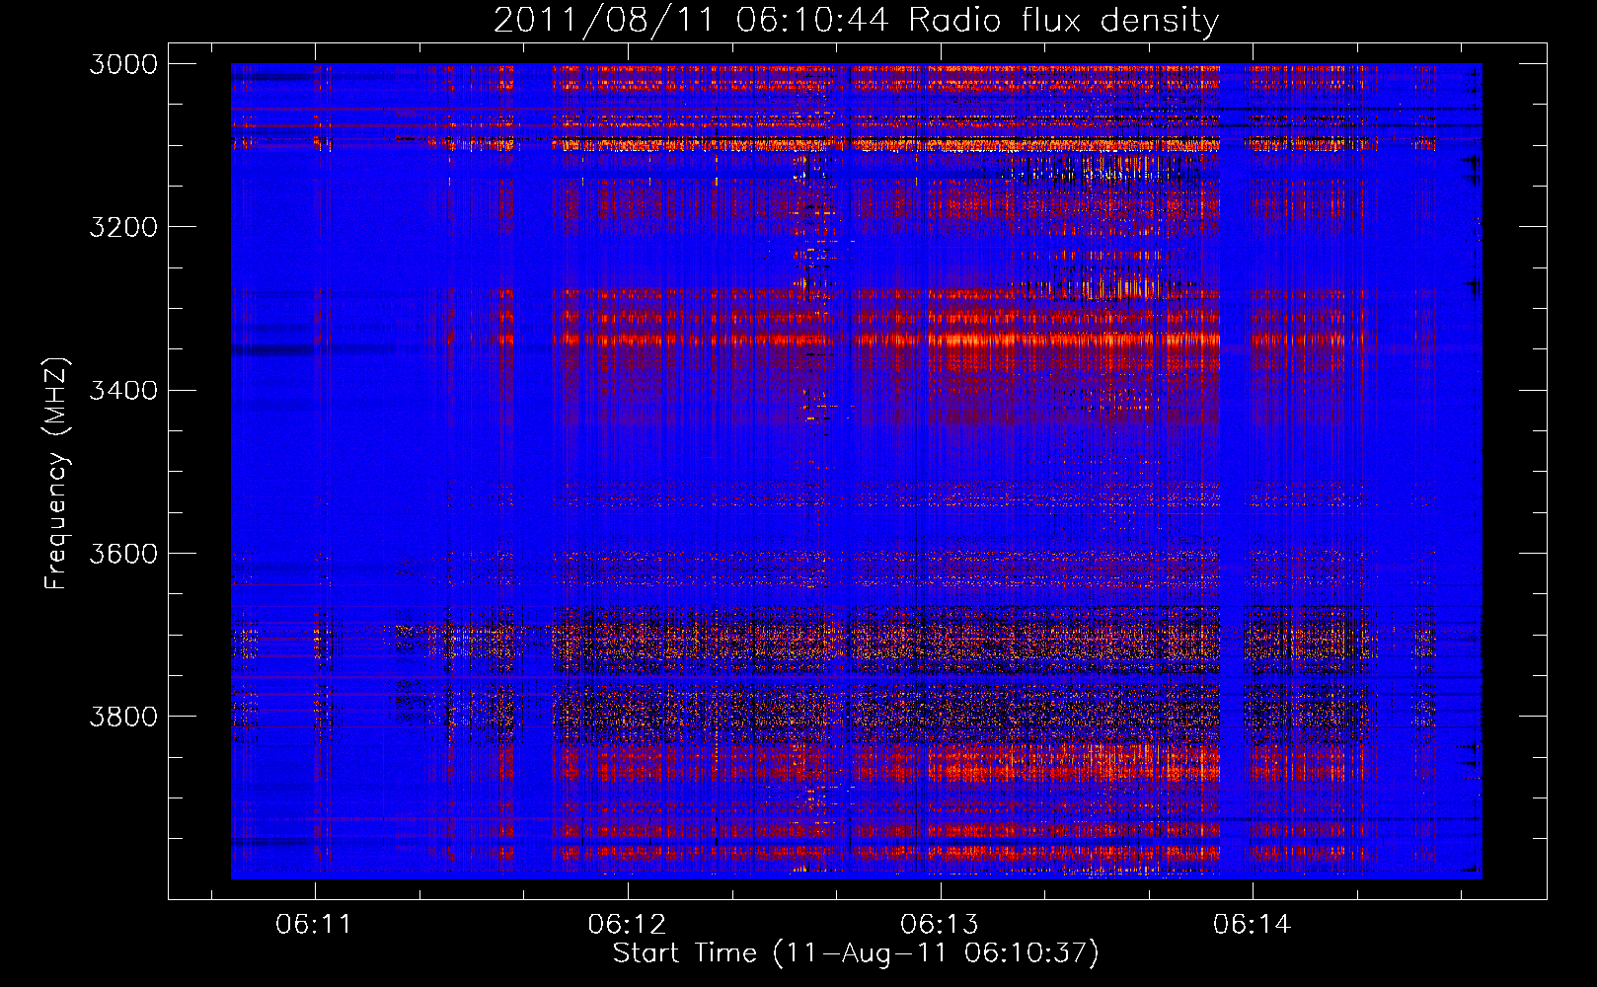
Task: Click the "Frequency (MHZ)" axis title
Action: coord(56,473)
